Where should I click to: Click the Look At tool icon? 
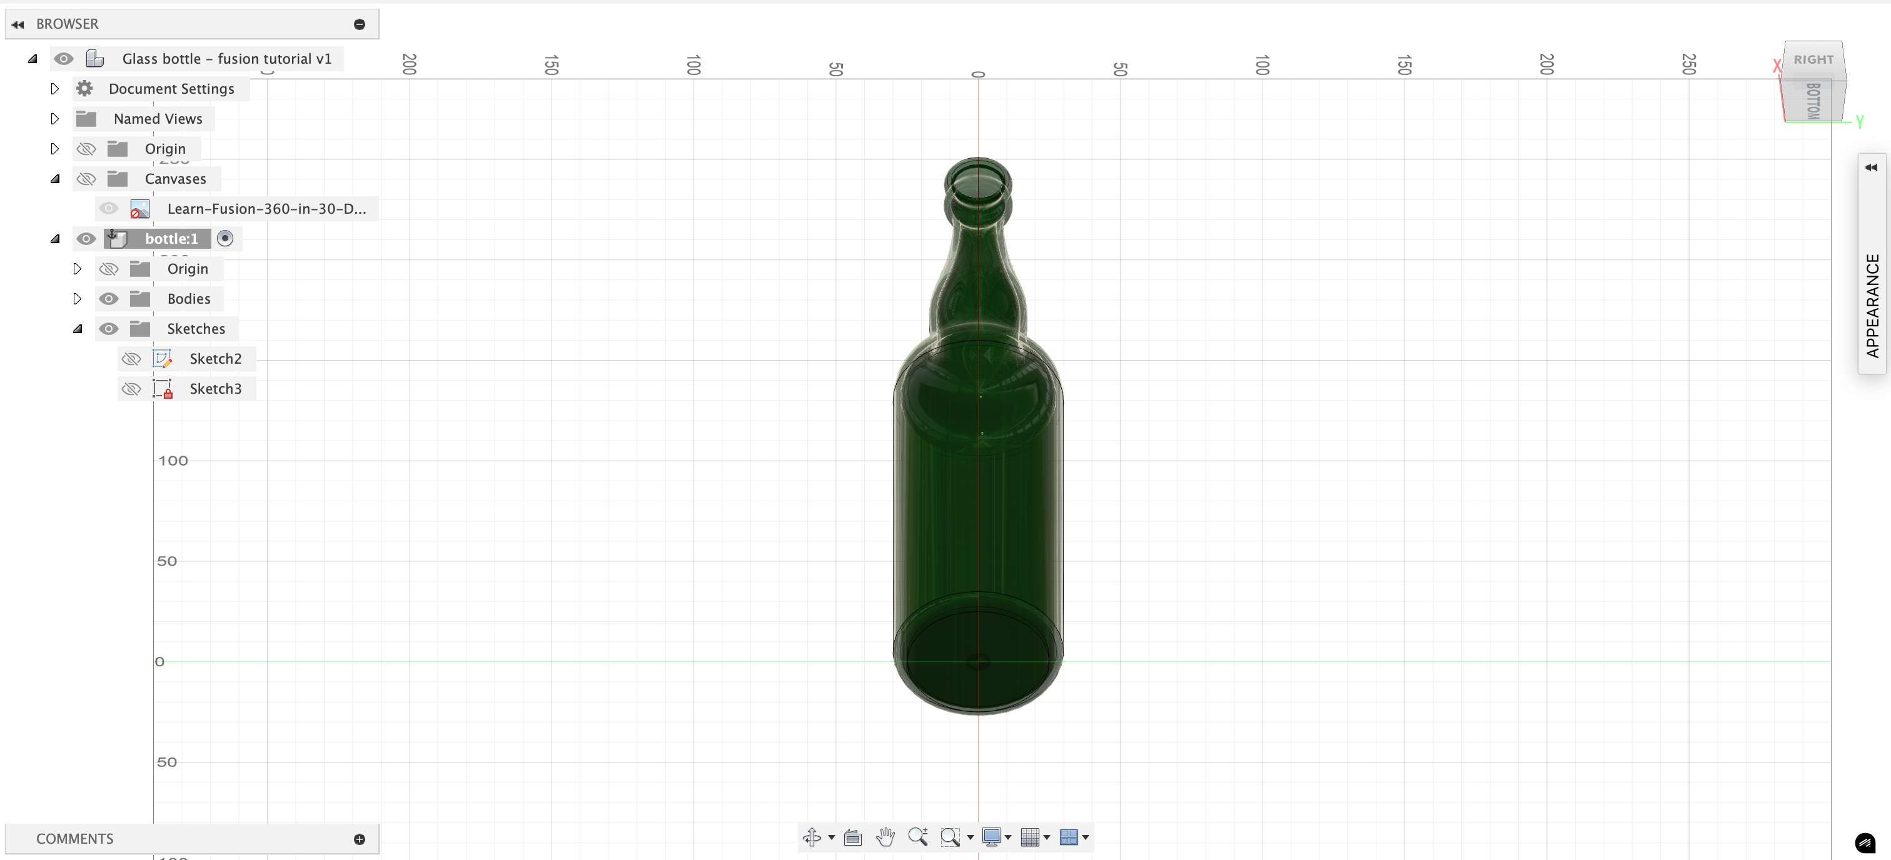click(x=852, y=837)
